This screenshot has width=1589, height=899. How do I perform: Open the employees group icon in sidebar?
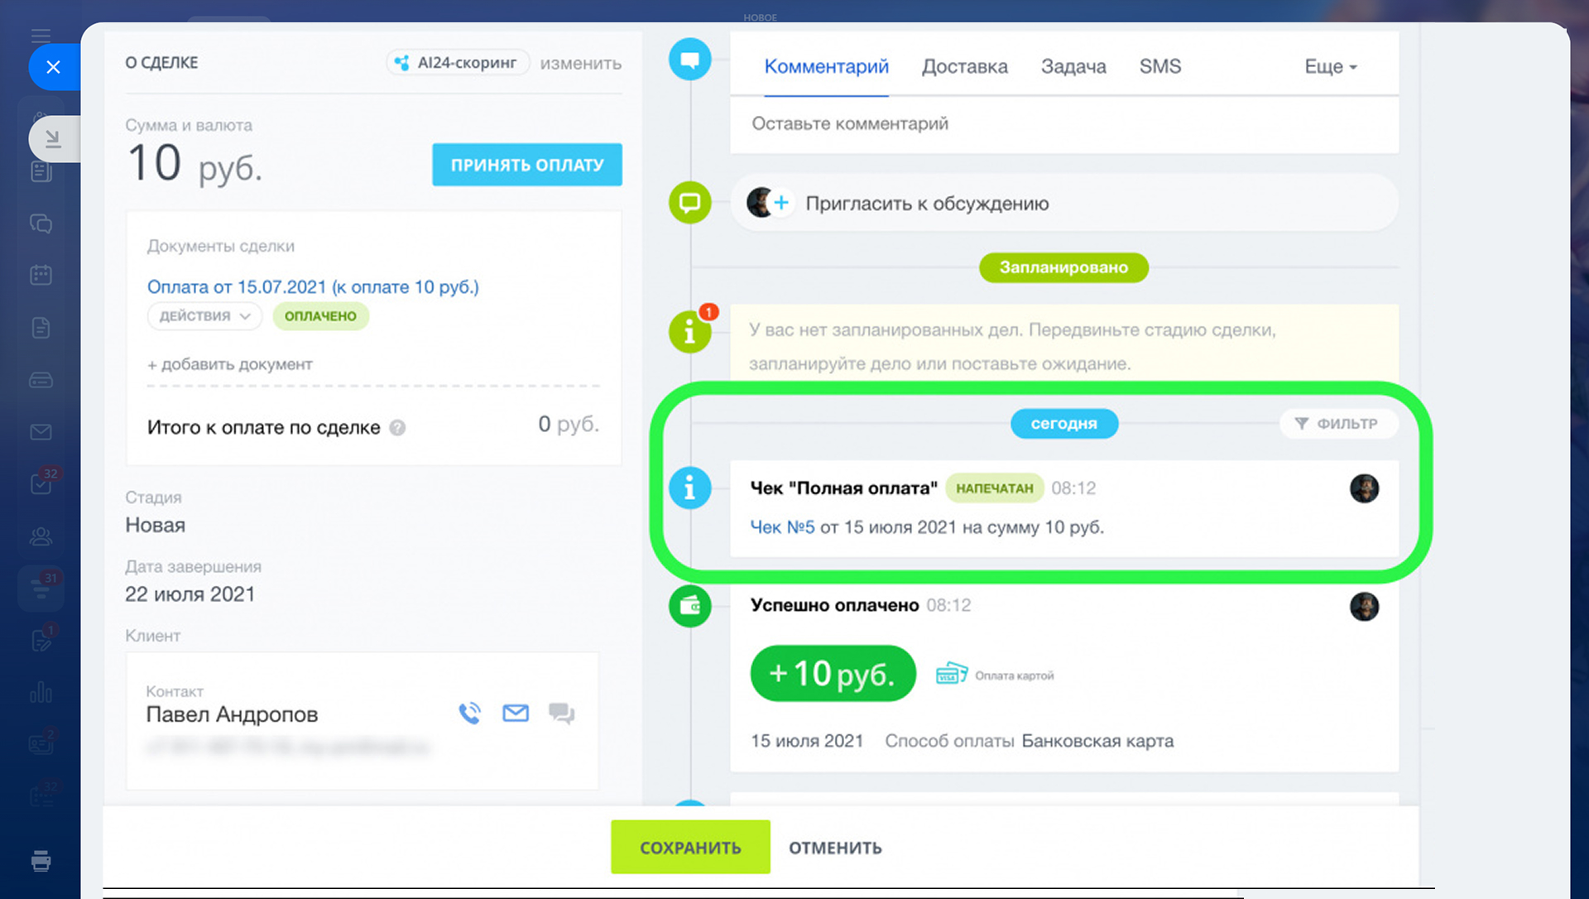click(41, 536)
